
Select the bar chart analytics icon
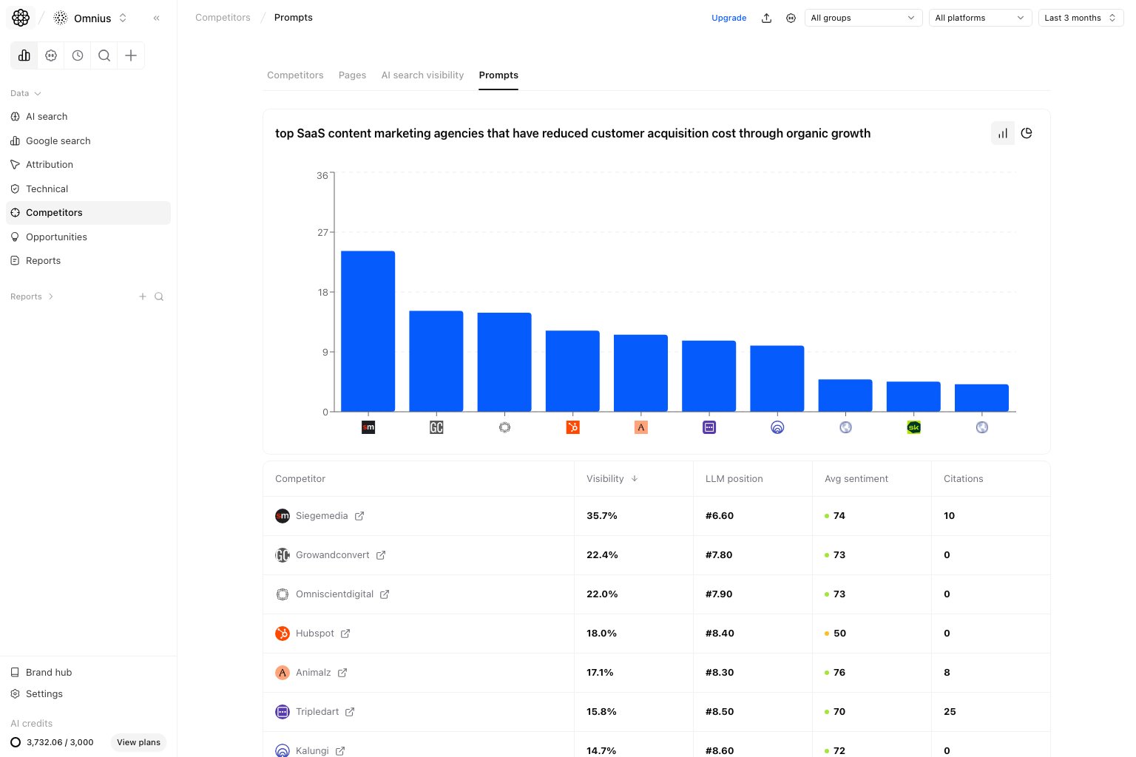(x=24, y=55)
